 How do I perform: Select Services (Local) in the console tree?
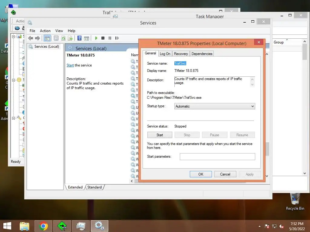[x=46, y=46]
